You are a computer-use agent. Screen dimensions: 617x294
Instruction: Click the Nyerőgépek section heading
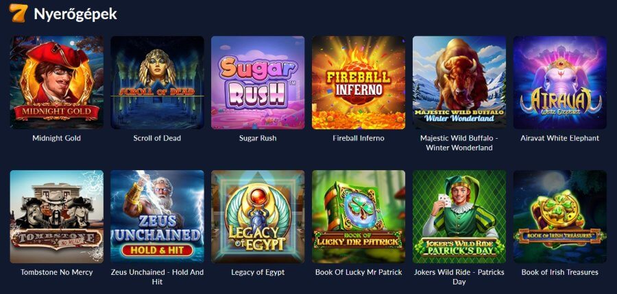75,14
